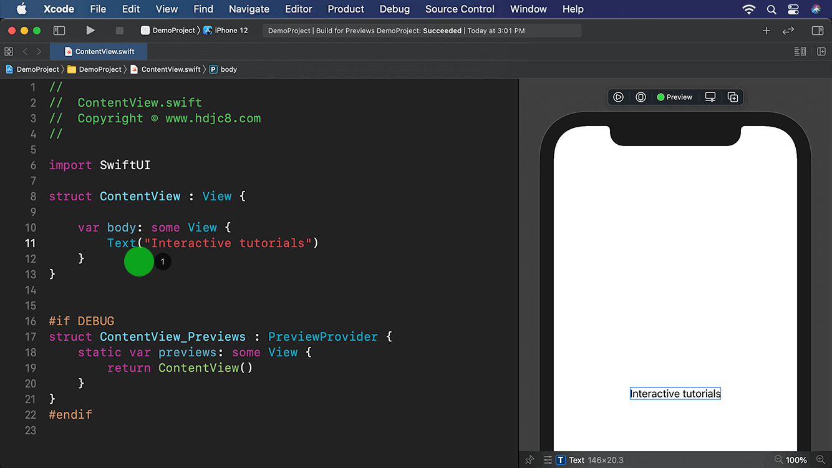The width and height of the screenshot is (832, 468).
Task: Open the adjust editor options menu
Action: coord(800,52)
